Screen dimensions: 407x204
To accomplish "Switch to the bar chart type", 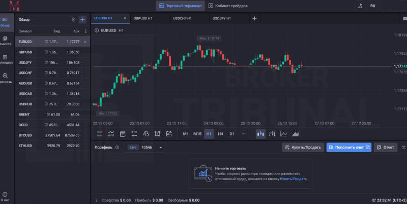I will pos(272,134).
